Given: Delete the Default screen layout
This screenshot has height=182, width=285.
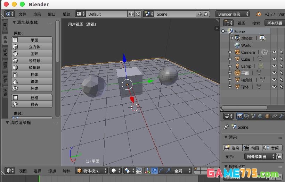Looking at the screenshot, I should (138, 14).
